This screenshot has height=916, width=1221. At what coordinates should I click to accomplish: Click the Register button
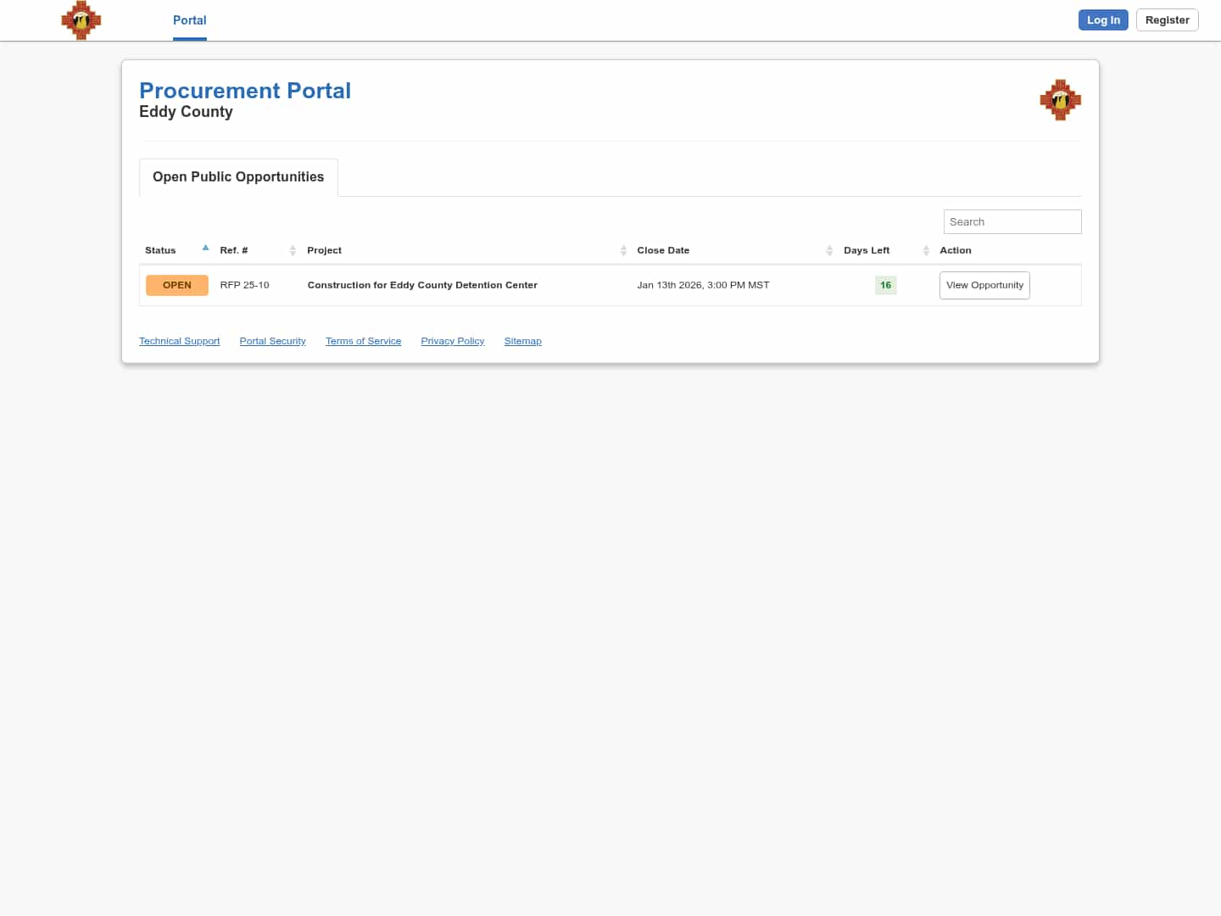click(x=1167, y=20)
